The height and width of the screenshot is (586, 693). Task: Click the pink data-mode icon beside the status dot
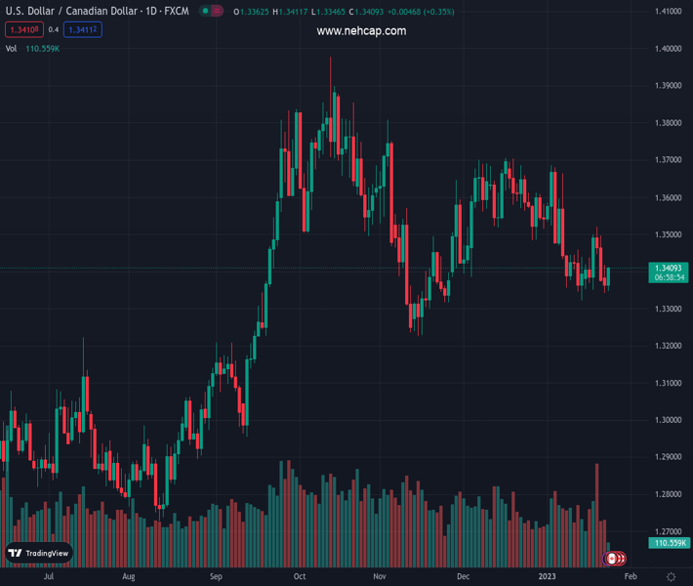[x=217, y=12]
